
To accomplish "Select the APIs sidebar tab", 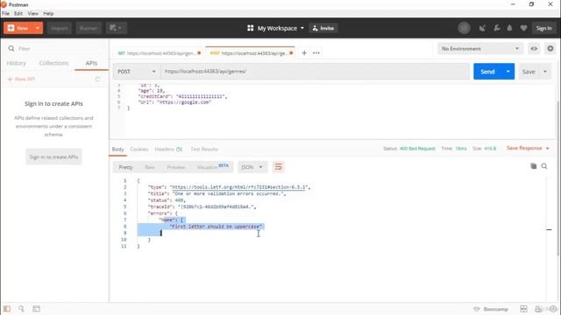I will coord(91,63).
